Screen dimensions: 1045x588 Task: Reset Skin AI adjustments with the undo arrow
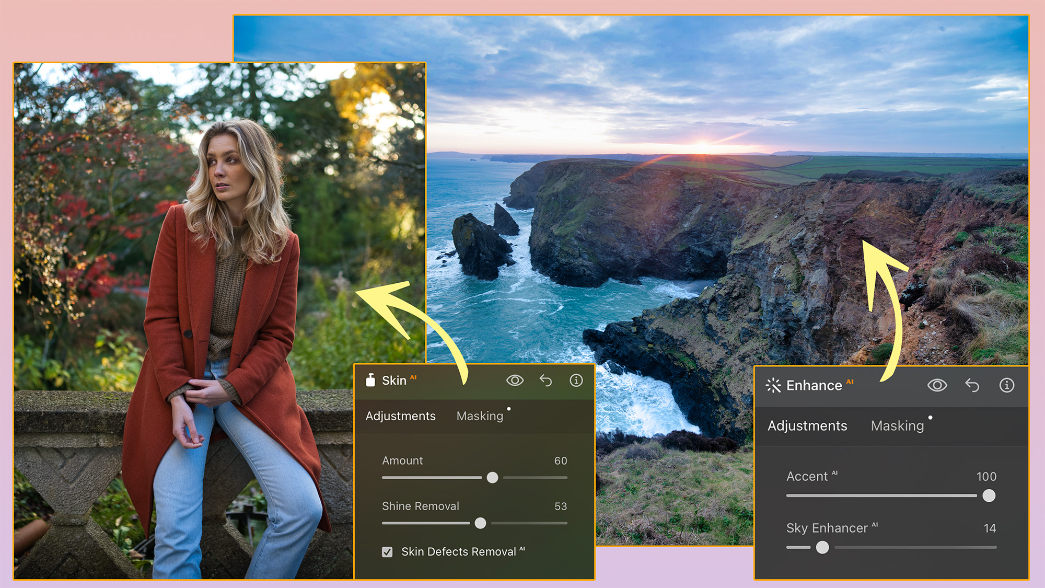[545, 381]
